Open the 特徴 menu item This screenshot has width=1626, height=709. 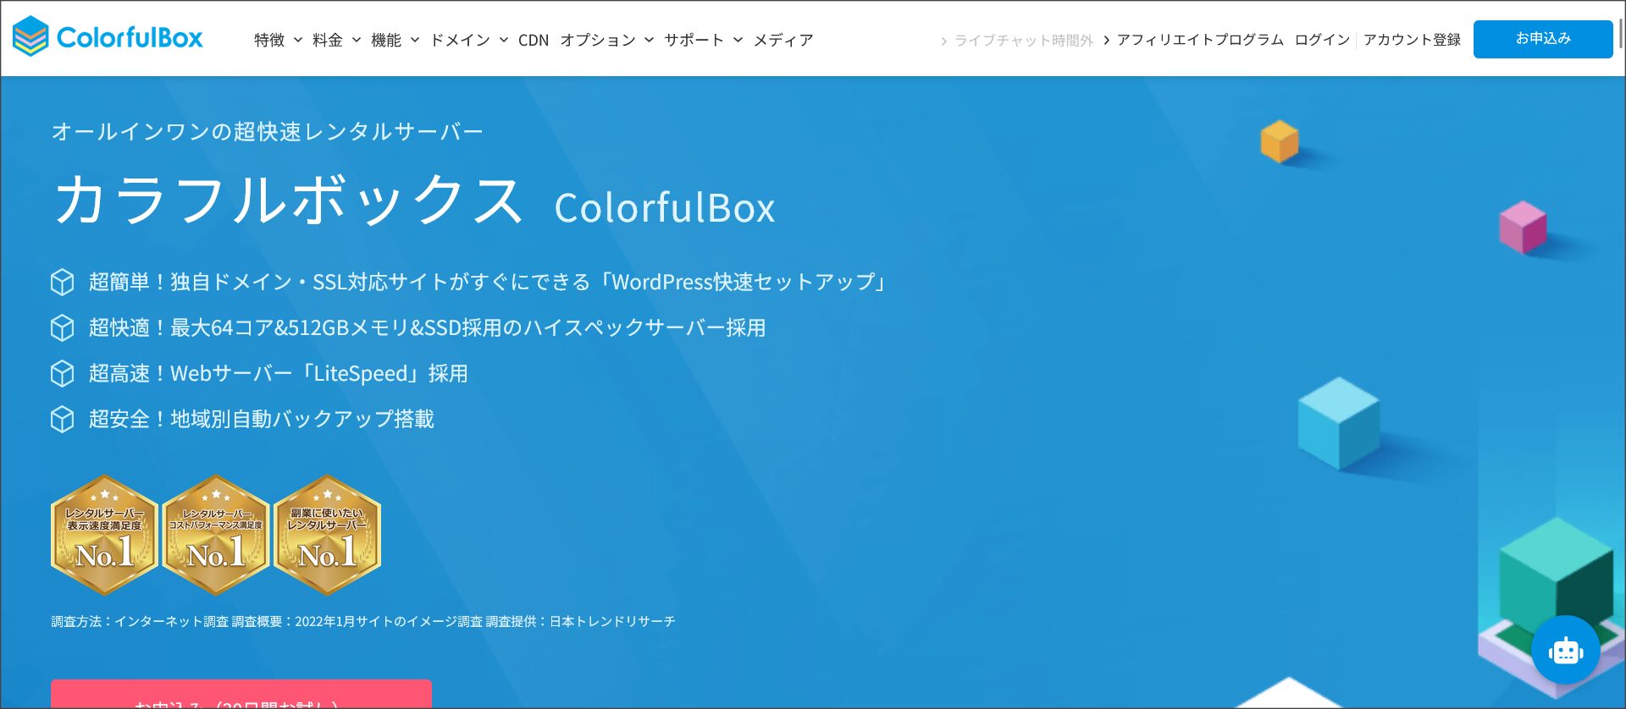point(269,40)
